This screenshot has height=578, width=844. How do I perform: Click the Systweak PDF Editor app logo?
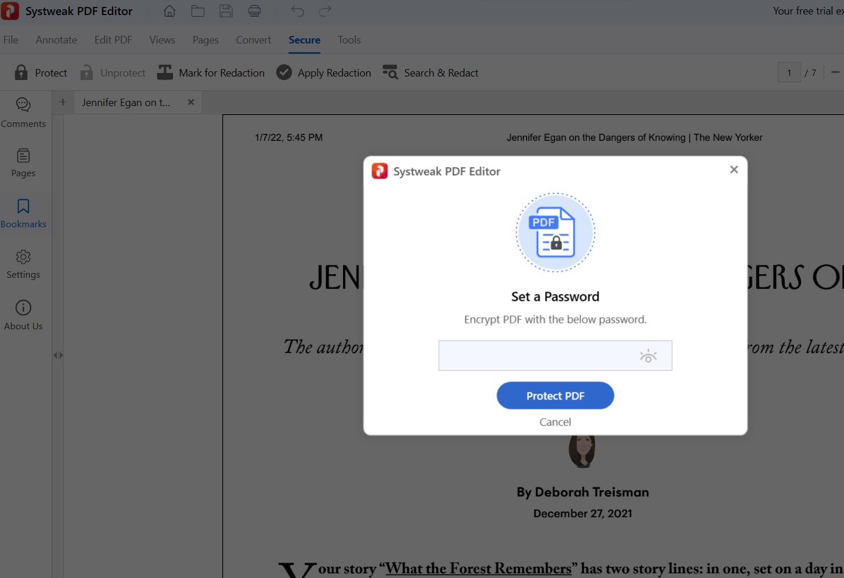[x=10, y=11]
